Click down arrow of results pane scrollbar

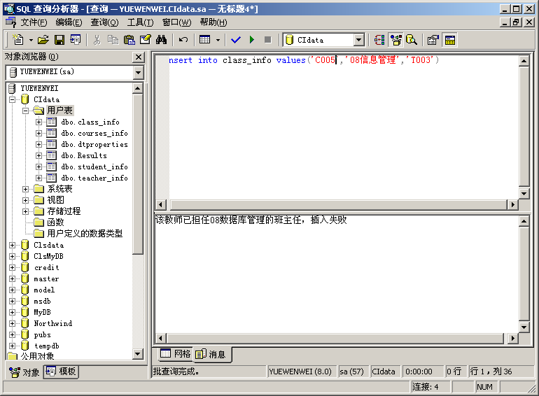(524, 327)
